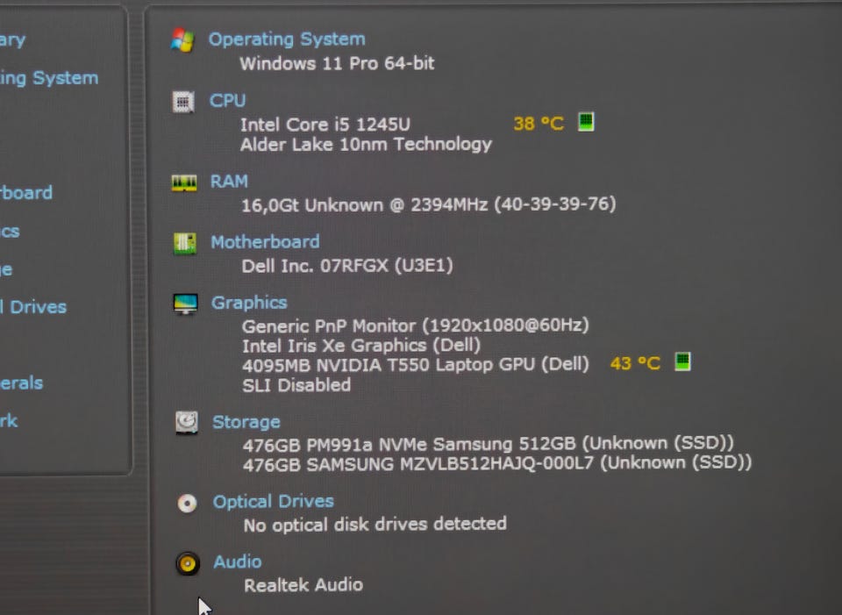
Task: Open the Optical Drives section heading
Action: tap(274, 502)
